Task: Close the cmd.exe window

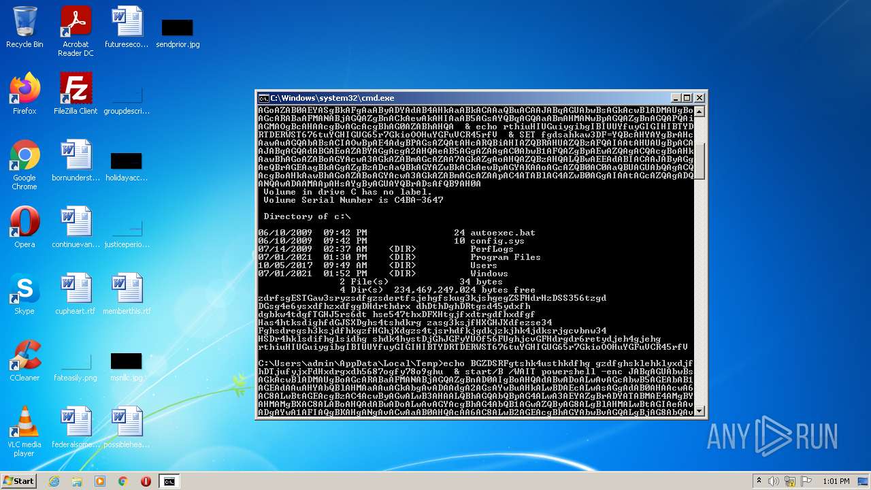Action: tap(699, 98)
